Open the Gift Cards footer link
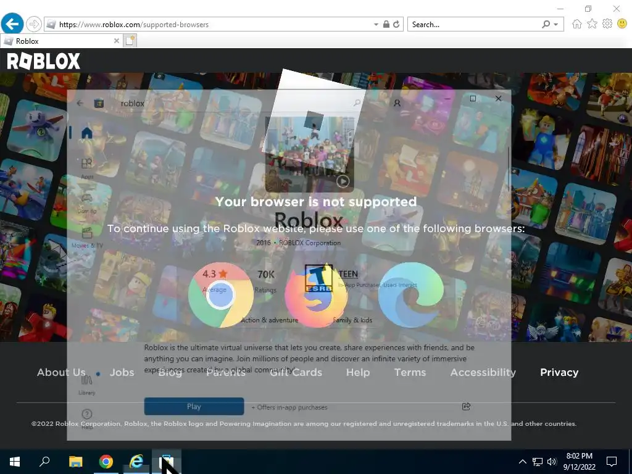632x474 pixels. pyautogui.click(x=296, y=372)
